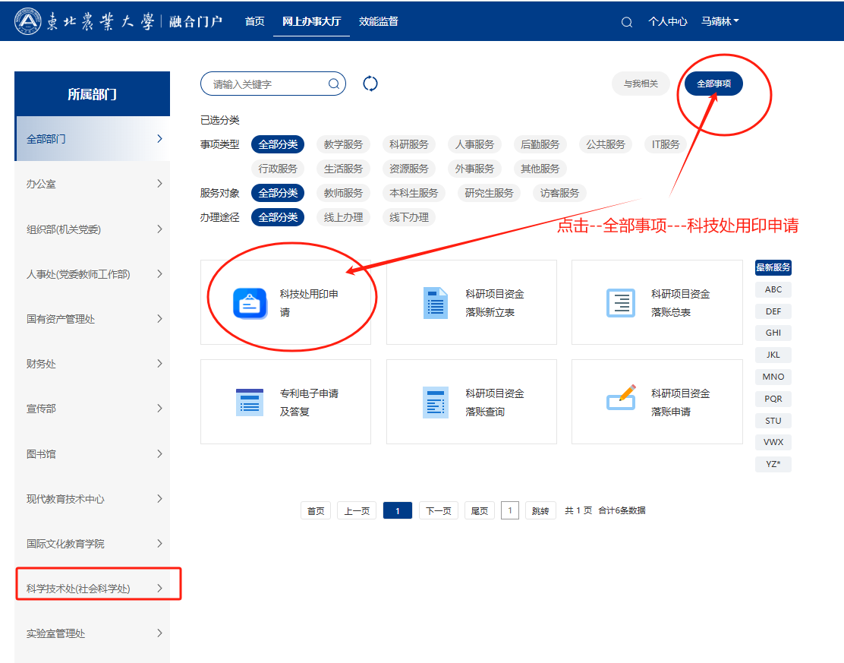Click the keyword search input field
844x663 pixels.
266,84
